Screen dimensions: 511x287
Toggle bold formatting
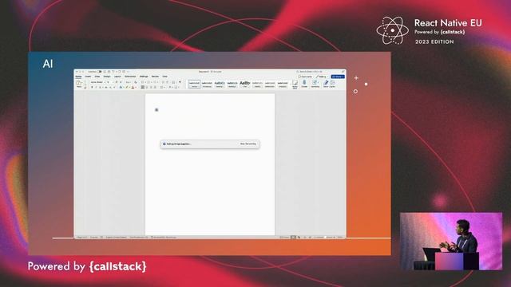tap(92, 87)
